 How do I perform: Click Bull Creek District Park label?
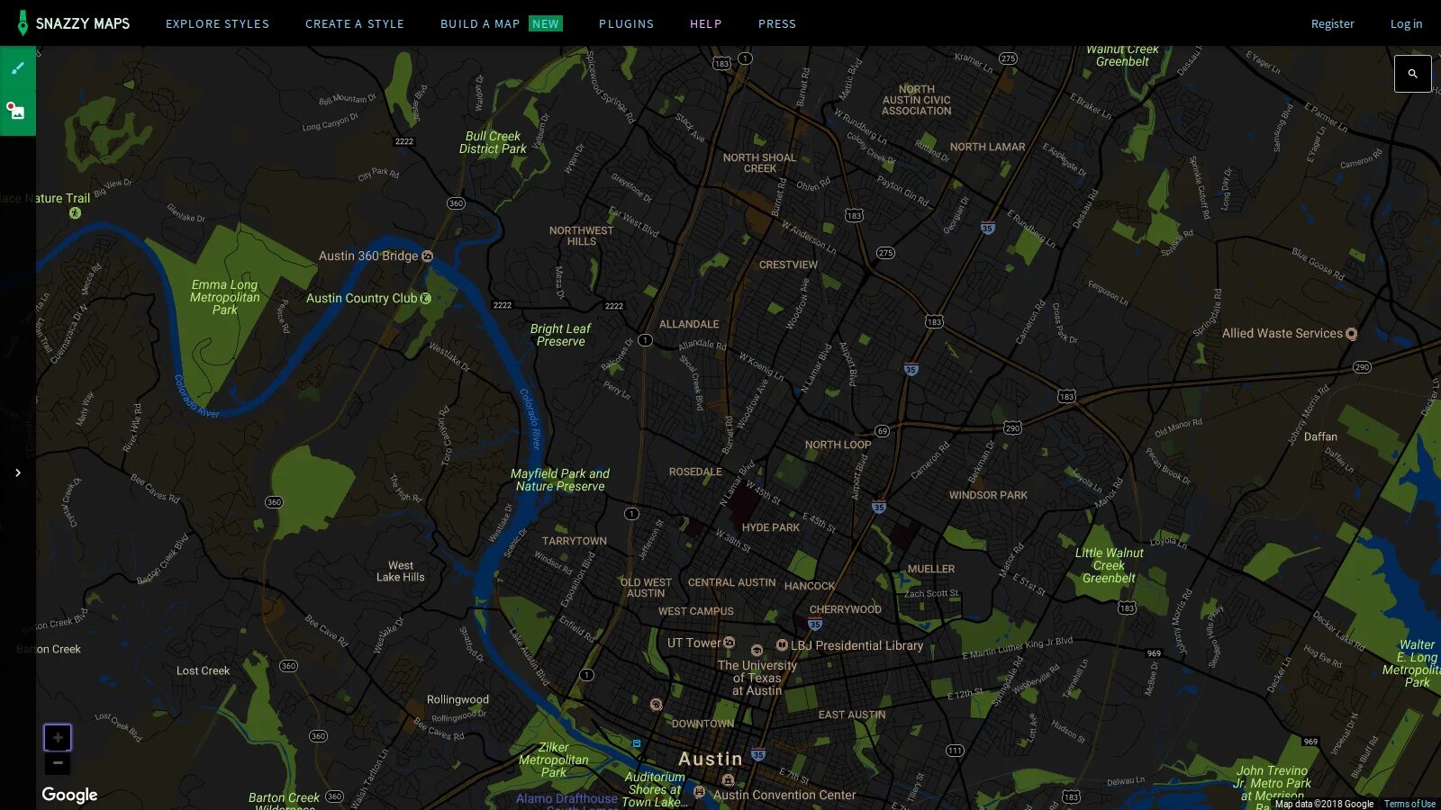493,142
